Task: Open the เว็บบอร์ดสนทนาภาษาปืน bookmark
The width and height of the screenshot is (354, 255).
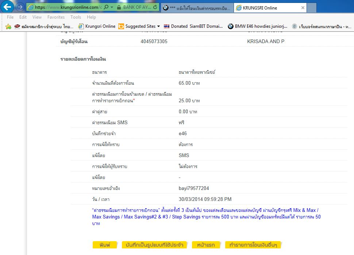Action: tap(322, 26)
